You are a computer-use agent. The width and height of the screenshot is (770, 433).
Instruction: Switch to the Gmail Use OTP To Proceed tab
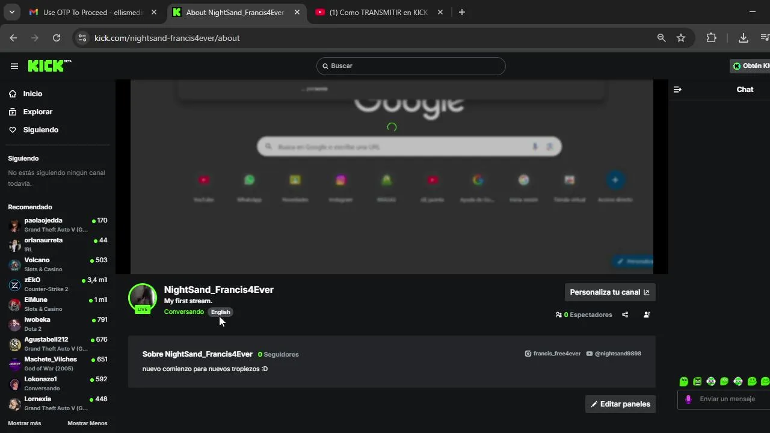point(93,12)
